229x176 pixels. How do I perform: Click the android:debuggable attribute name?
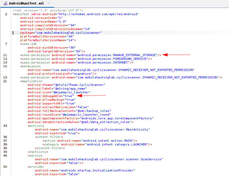[x=44, y=96]
